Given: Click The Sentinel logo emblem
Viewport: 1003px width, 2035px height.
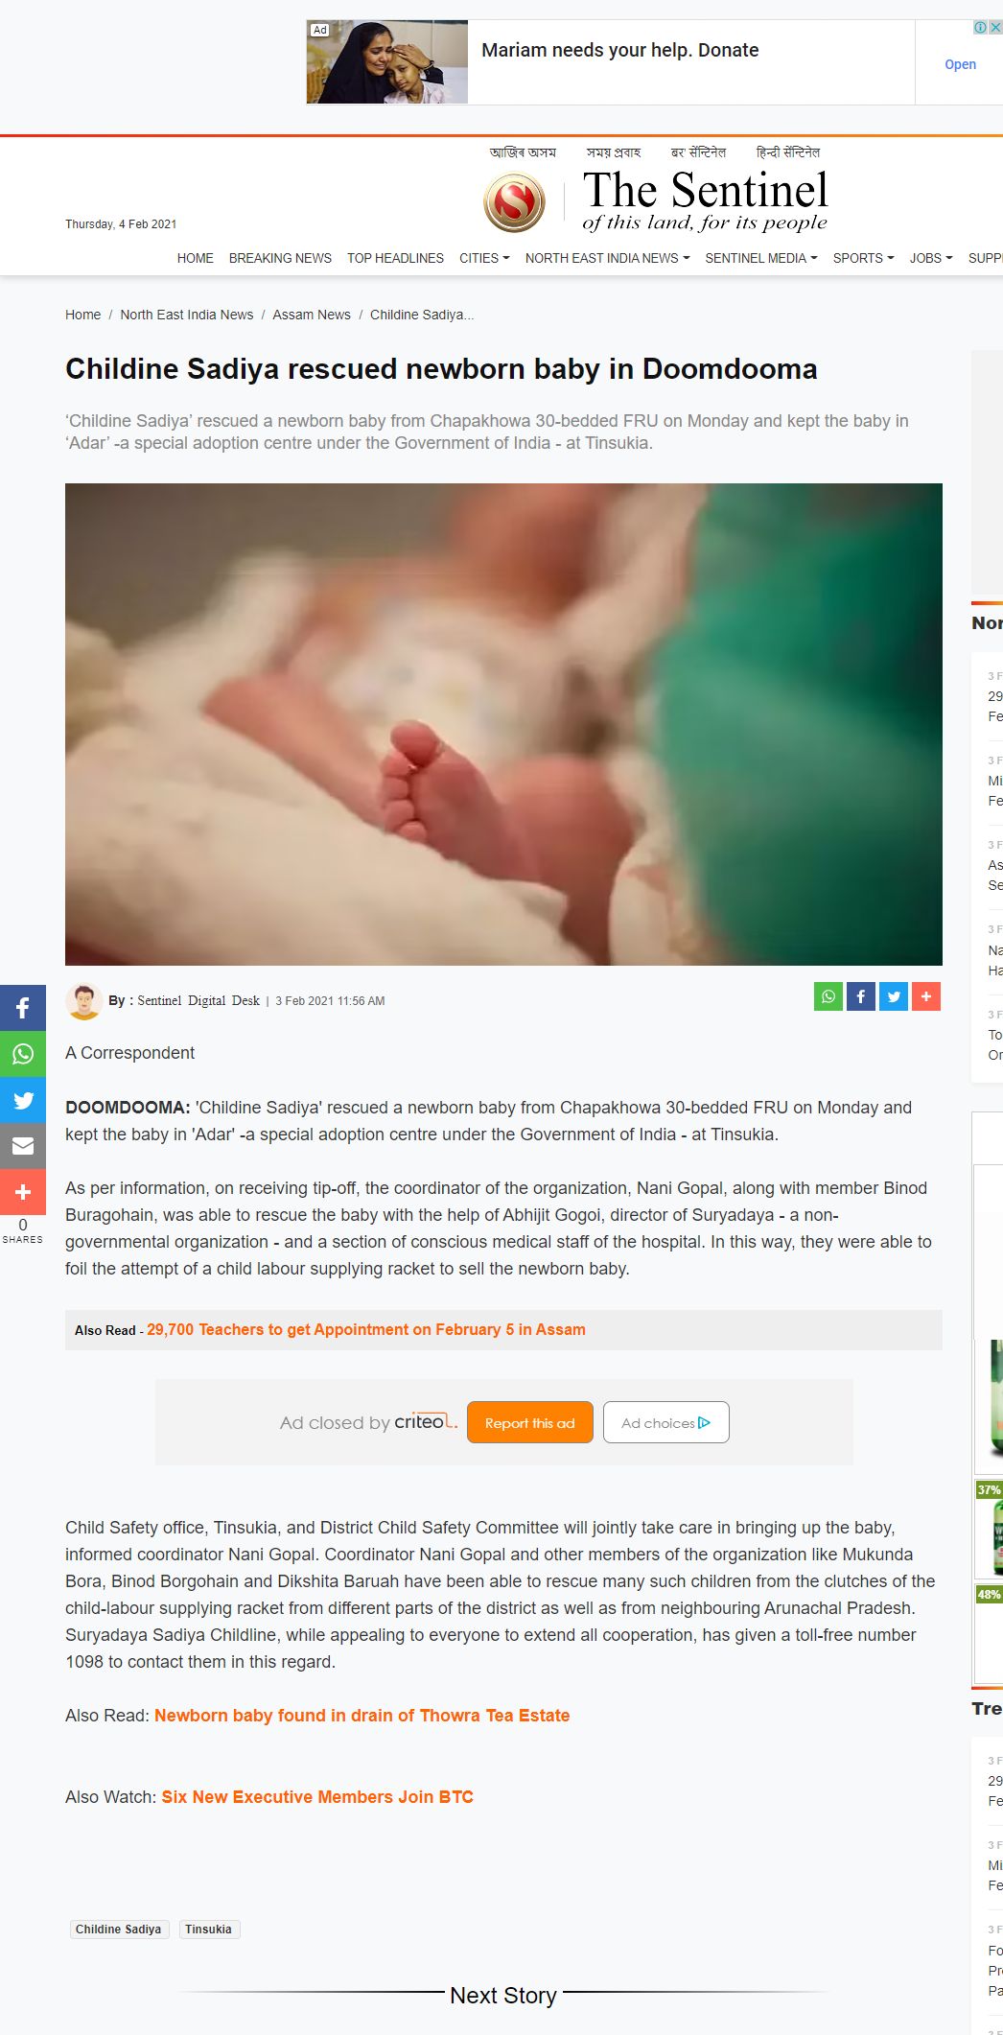Looking at the screenshot, I should pos(515,202).
